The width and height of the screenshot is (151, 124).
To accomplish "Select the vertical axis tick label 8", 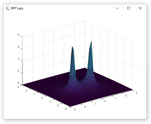I will 18,34.
